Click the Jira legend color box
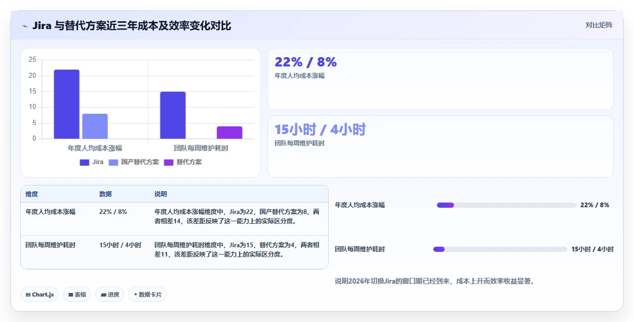 [85, 162]
